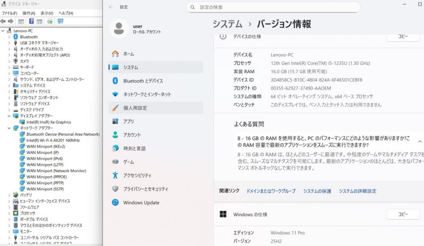The image size is (424, 246).
Task: Collapse the Lenovo-PC root node
Action: (3, 31)
